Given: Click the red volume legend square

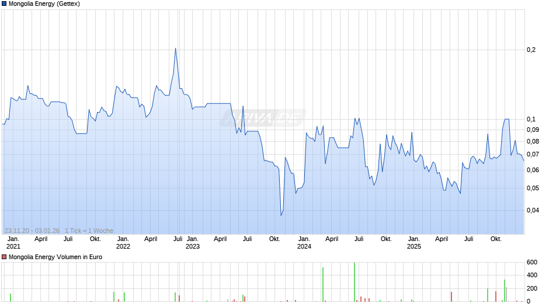Looking at the screenshot, I should [4, 257].
